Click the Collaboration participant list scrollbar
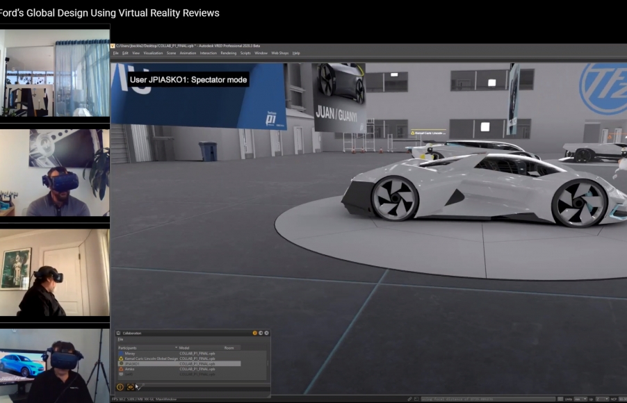The image size is (627, 403). 268,363
